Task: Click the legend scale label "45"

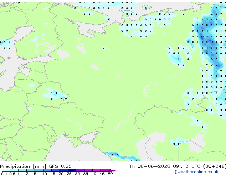Action: point(102,174)
